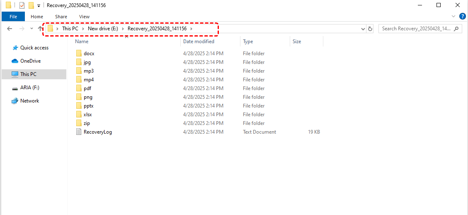Select OneDrive in navigation pane
The image size is (468, 215).
[30, 61]
